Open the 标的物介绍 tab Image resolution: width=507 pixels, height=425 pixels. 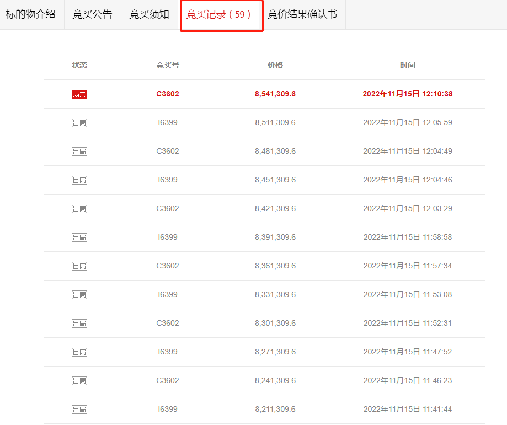point(31,14)
